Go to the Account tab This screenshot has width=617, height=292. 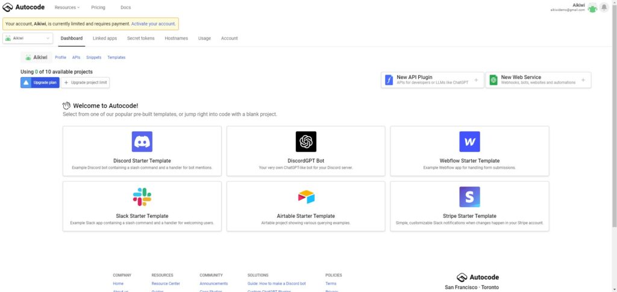point(230,38)
